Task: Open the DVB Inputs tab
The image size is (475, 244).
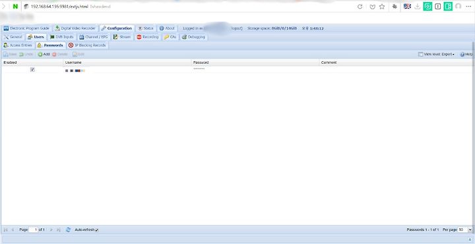Action: [61, 37]
